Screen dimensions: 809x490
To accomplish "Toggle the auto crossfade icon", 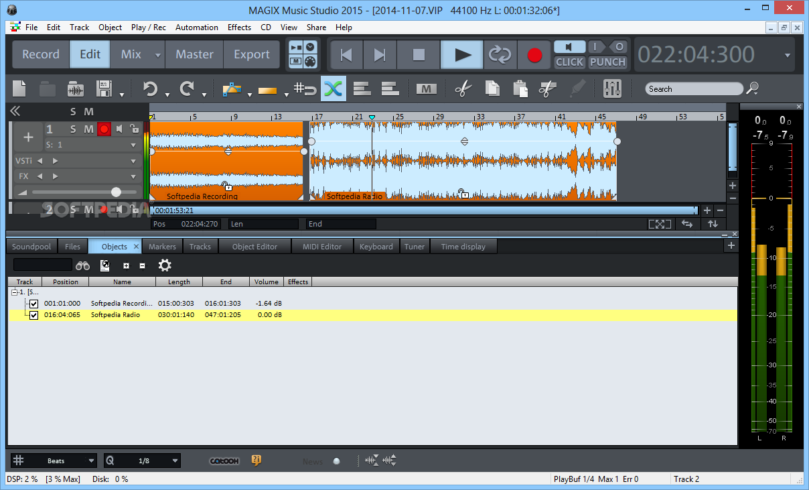I will click(334, 88).
